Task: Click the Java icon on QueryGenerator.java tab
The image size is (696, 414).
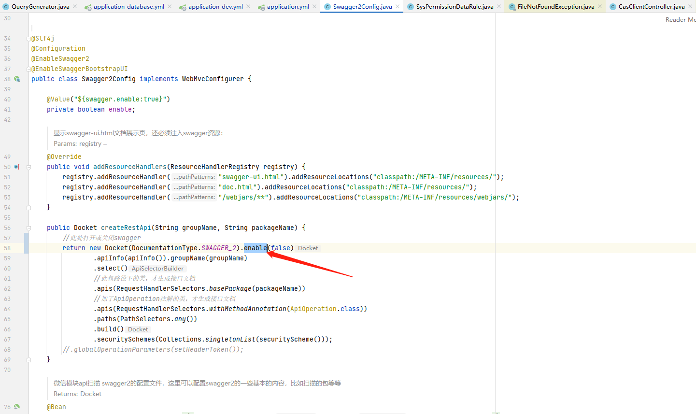Action: click(x=5, y=6)
